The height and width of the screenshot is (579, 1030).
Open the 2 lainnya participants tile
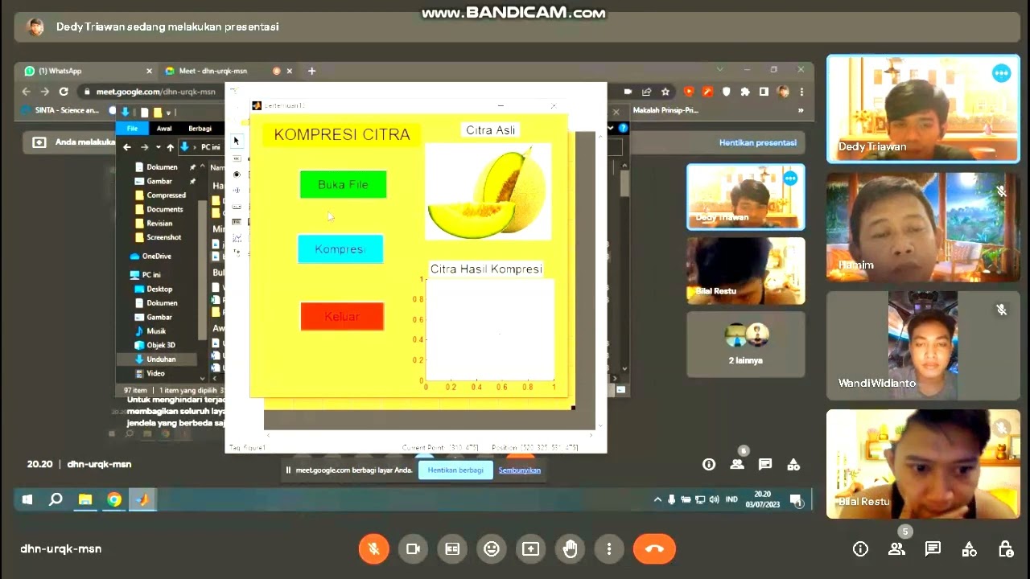[745, 344]
